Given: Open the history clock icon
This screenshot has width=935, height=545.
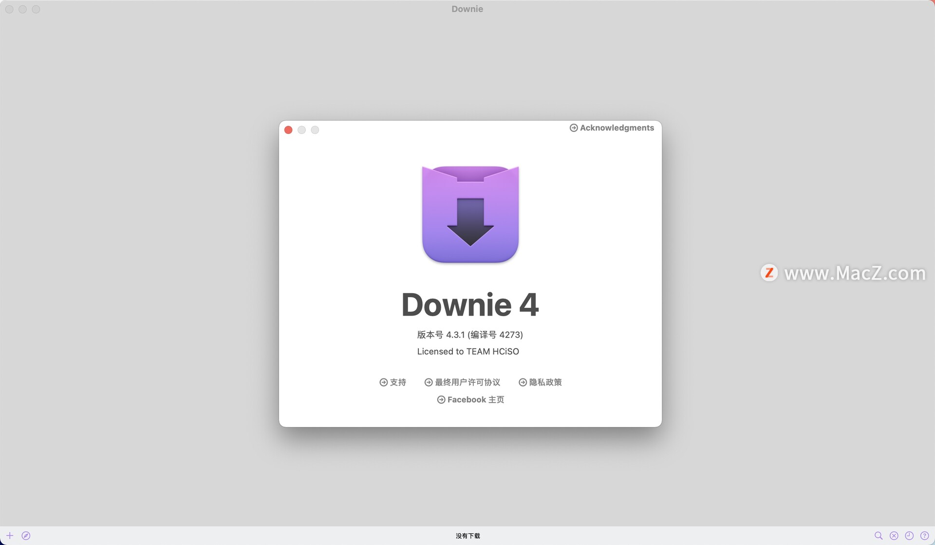Looking at the screenshot, I should pyautogui.click(x=909, y=535).
